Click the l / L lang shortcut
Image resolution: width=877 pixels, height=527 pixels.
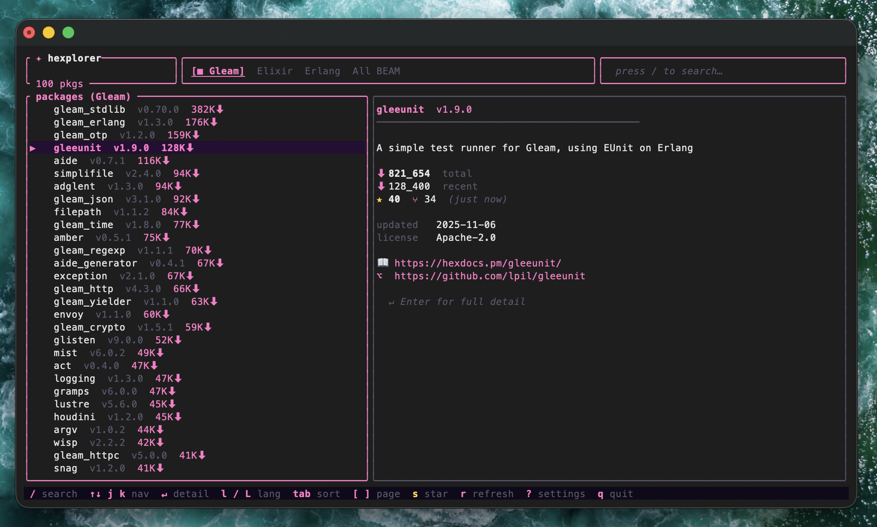pos(251,494)
